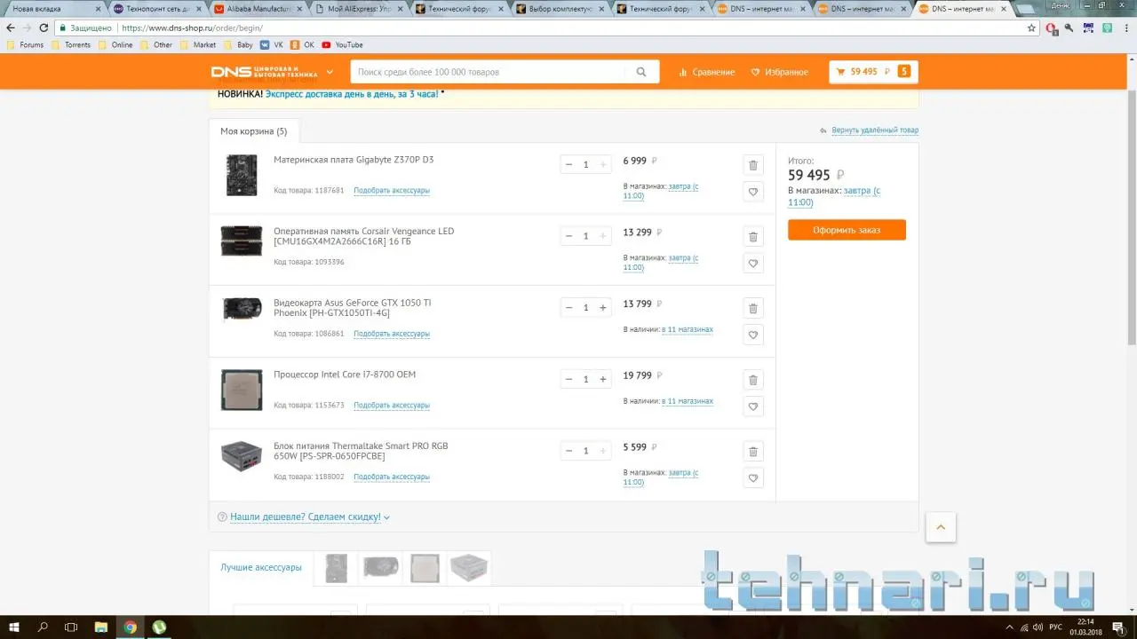This screenshot has width=1137, height=639.
Task: Go back to the previous page
Action: [11, 28]
